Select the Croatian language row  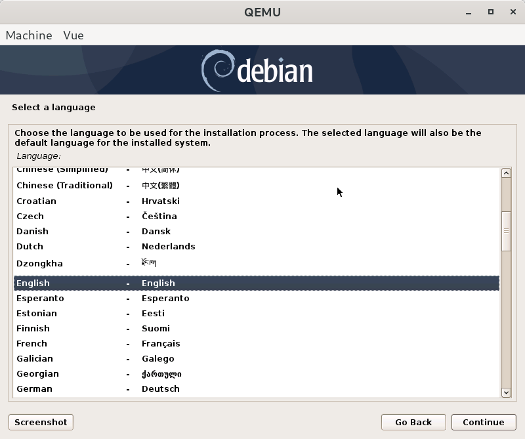[36, 201]
